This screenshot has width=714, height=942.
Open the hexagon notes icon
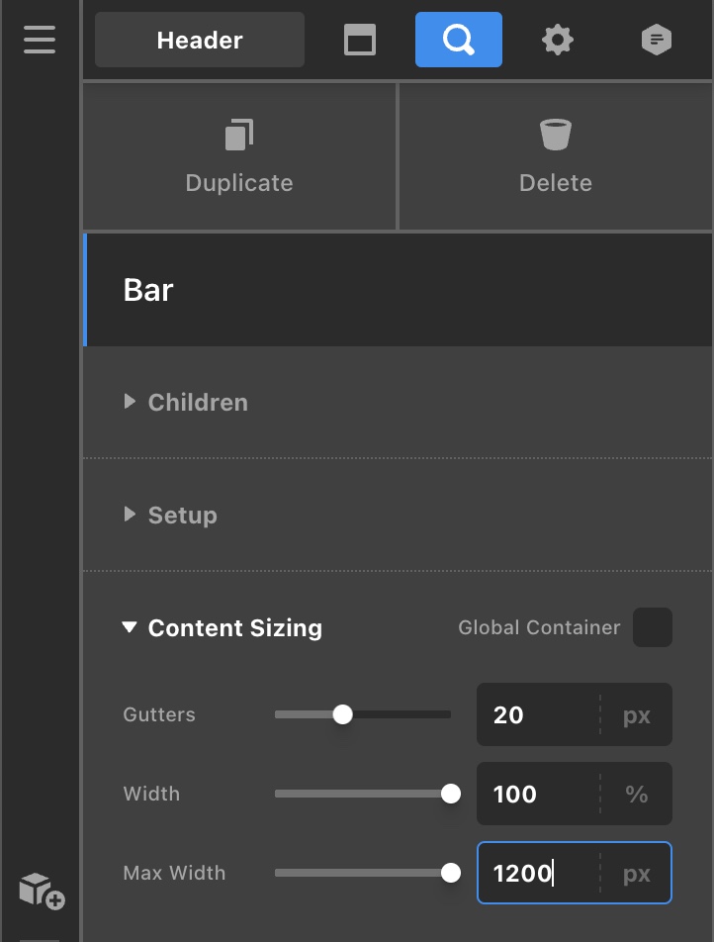point(657,40)
